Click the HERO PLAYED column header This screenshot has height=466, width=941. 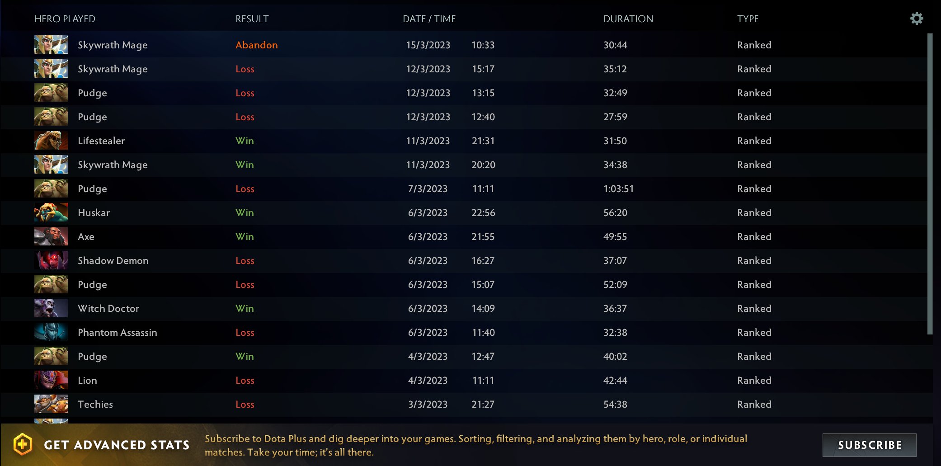click(65, 19)
